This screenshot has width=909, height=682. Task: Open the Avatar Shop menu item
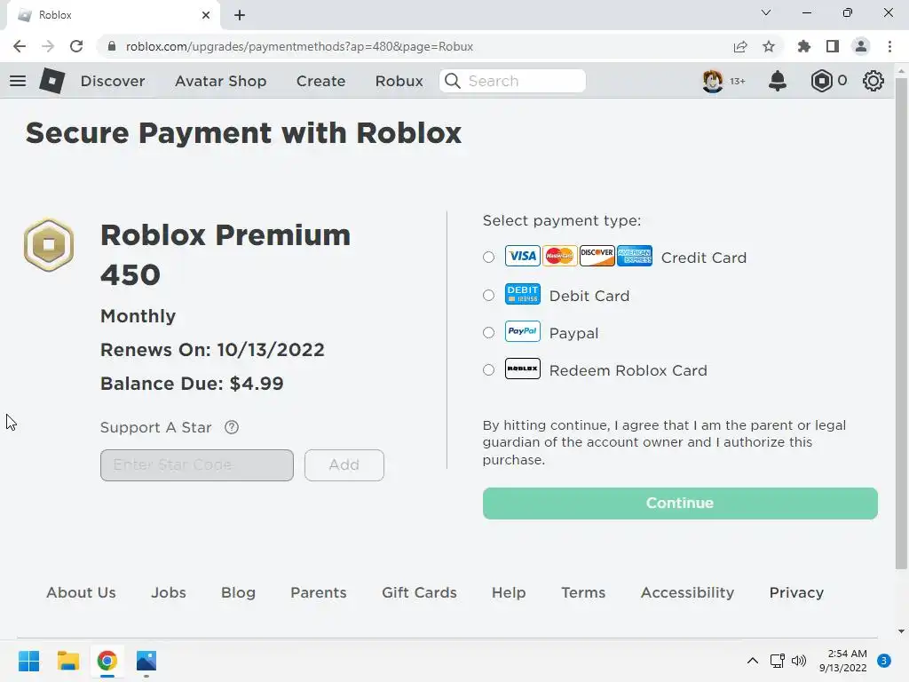click(x=220, y=81)
